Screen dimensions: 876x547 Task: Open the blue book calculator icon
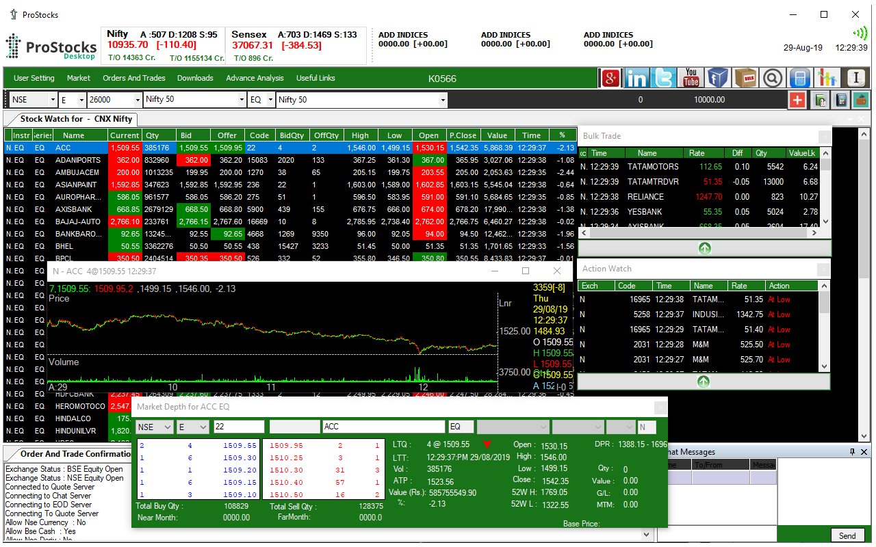pyautogui.click(x=840, y=100)
